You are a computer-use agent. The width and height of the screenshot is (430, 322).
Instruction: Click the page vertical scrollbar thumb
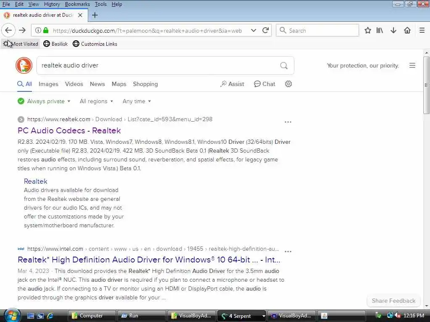point(426,85)
